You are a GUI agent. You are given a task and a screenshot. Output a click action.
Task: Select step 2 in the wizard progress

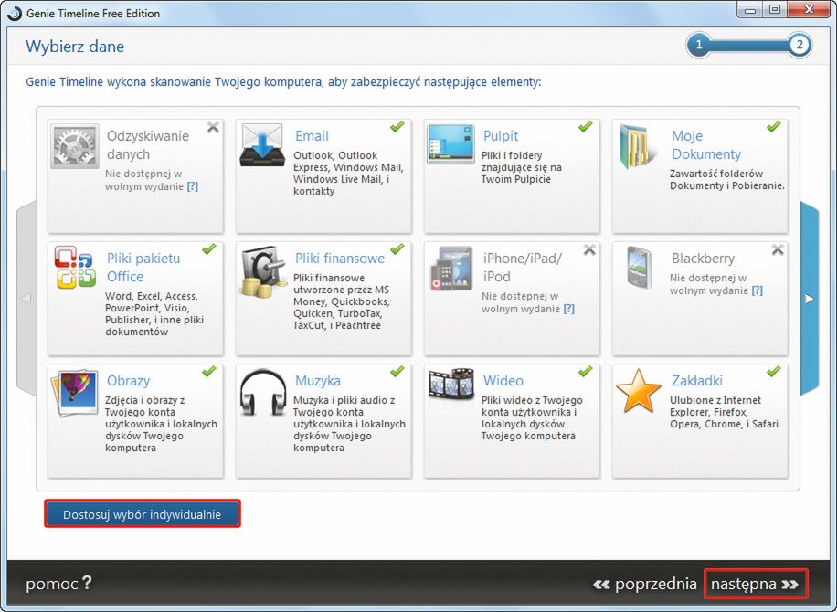coord(800,45)
